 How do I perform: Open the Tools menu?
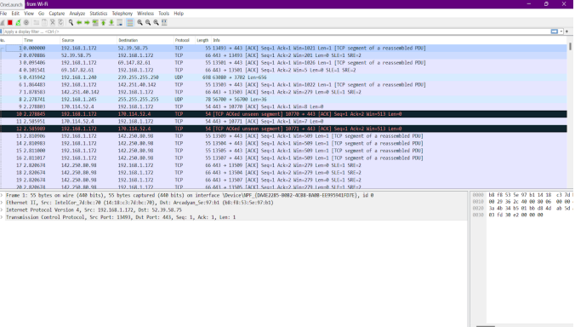(163, 14)
